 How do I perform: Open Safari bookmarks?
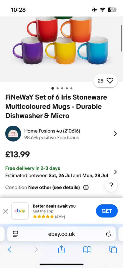coord(87,250)
